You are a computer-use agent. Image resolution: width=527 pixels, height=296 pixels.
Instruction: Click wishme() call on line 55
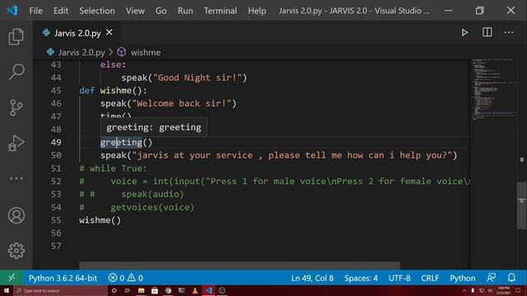(x=100, y=220)
